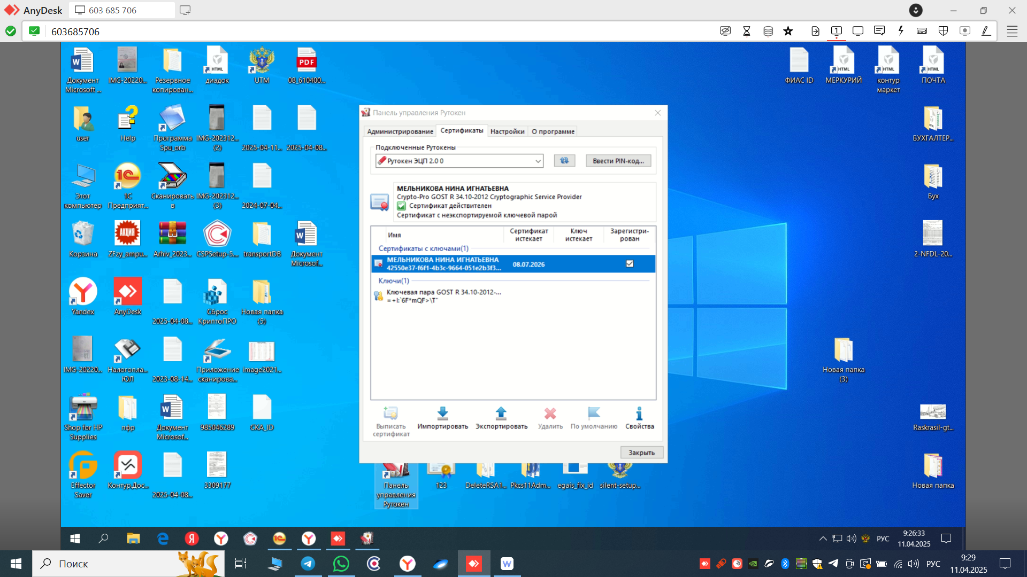Sort by Сертификат истекает column header

(x=528, y=235)
